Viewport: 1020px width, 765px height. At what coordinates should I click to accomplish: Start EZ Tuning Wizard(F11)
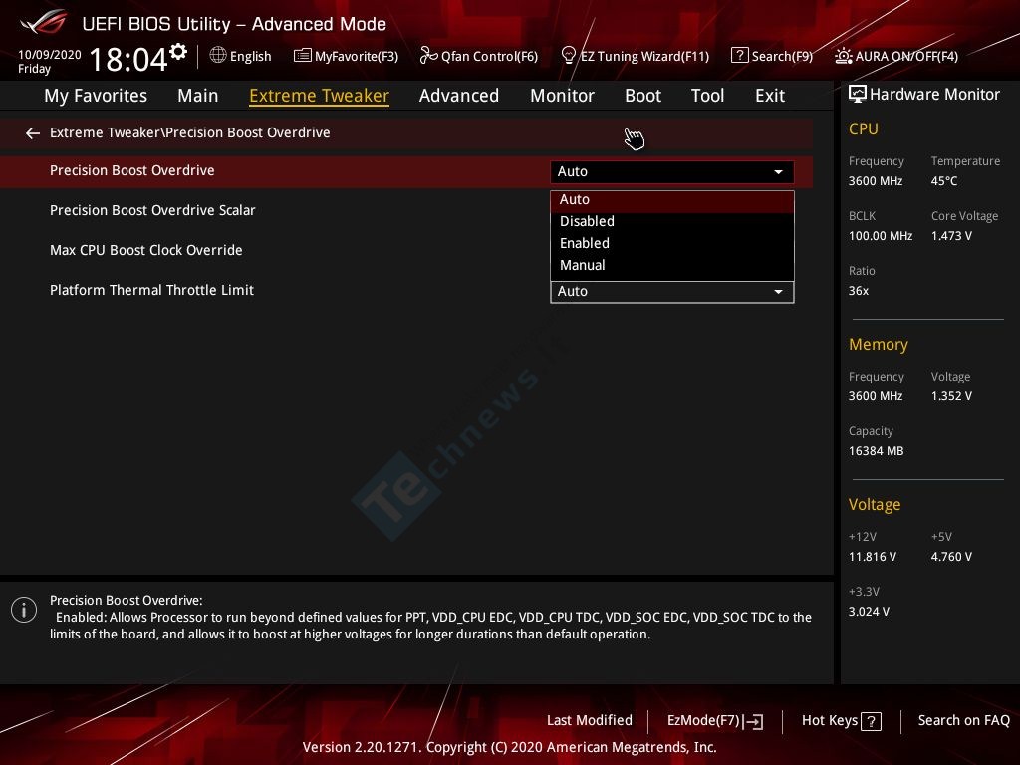coord(644,56)
